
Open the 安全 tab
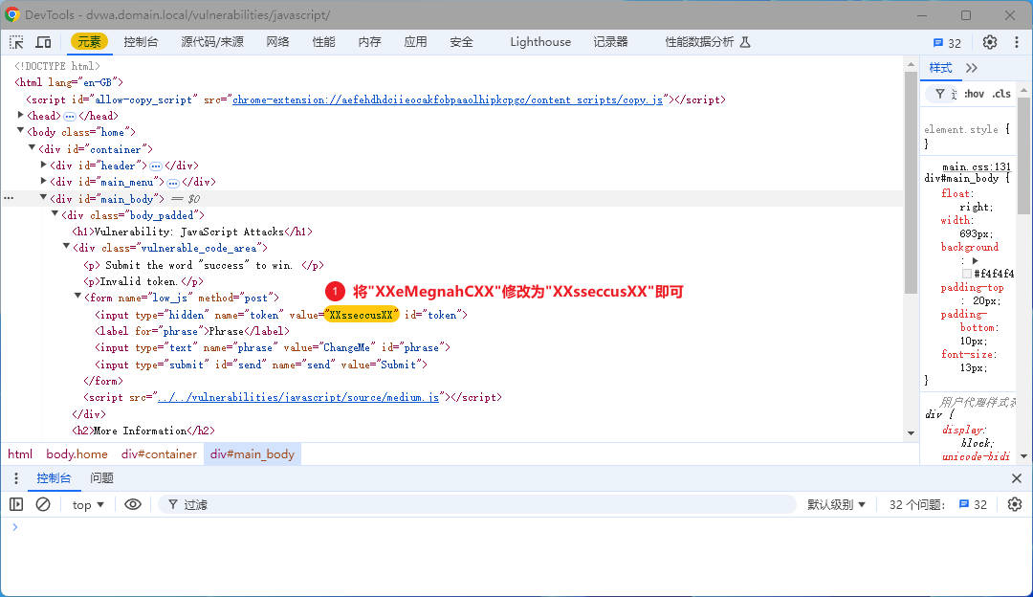coord(461,42)
